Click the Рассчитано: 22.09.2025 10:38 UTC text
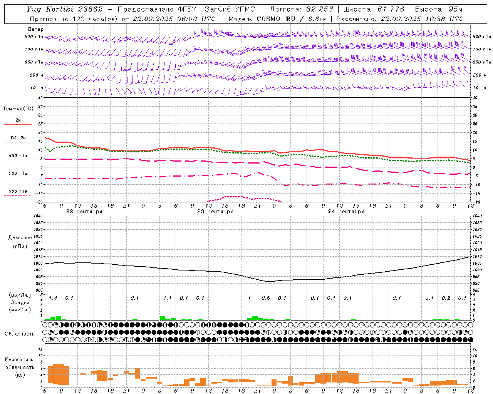Image resolution: width=493 pixels, height=394 pixels. pyautogui.click(x=400, y=19)
